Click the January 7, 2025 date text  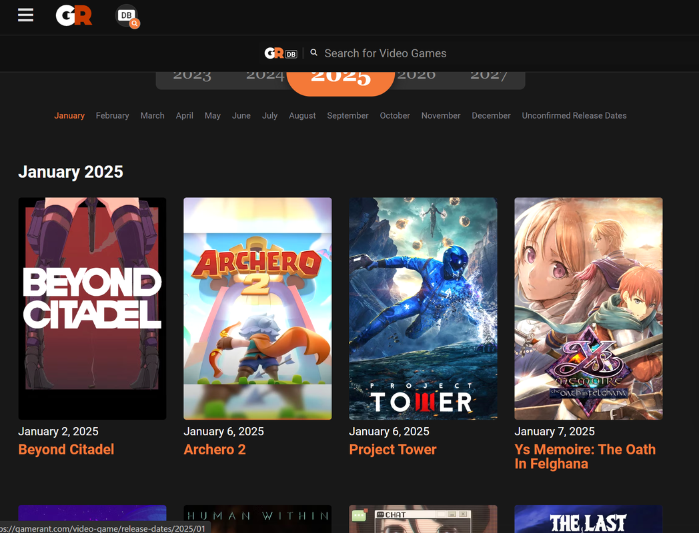click(554, 432)
